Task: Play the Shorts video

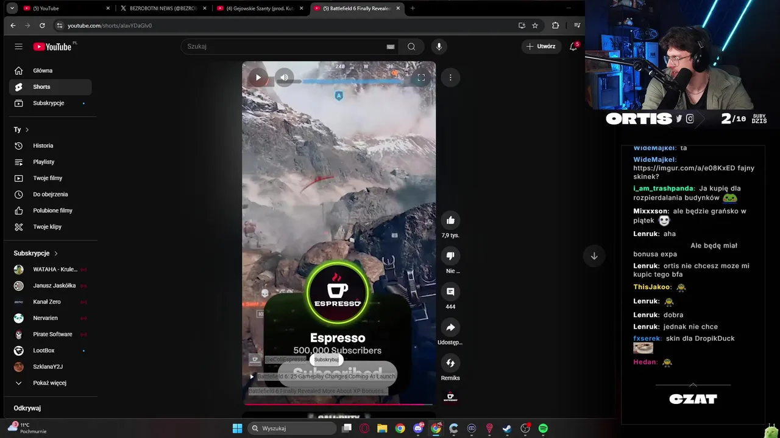Action: pos(258,77)
